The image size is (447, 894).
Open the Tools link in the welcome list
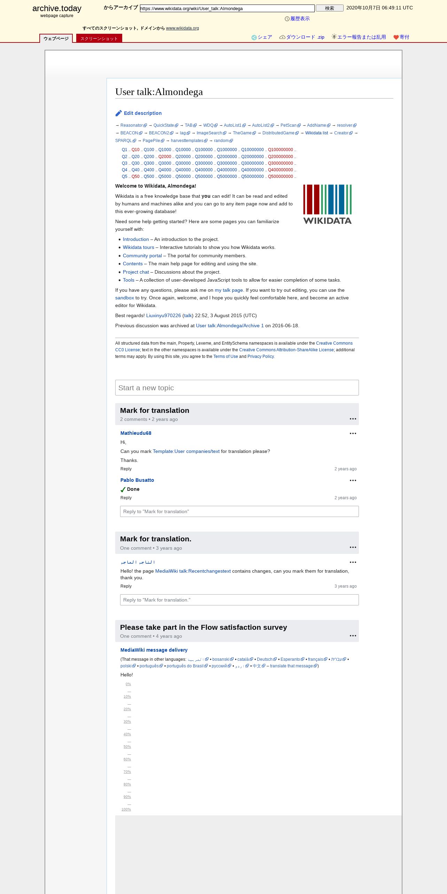pos(128,280)
